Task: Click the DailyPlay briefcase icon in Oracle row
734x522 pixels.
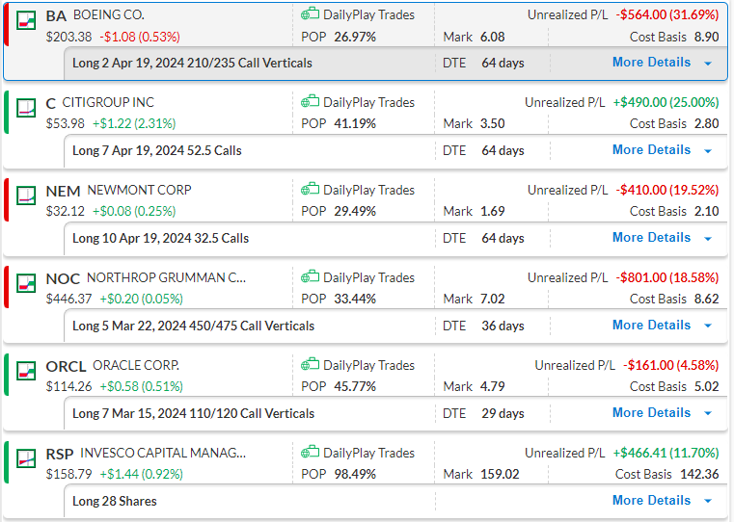Action: point(310,364)
